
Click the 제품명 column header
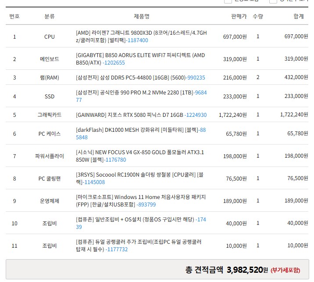click(x=142, y=16)
